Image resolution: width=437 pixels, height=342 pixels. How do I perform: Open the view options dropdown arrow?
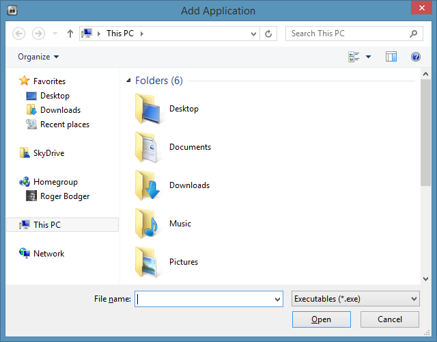click(x=369, y=57)
